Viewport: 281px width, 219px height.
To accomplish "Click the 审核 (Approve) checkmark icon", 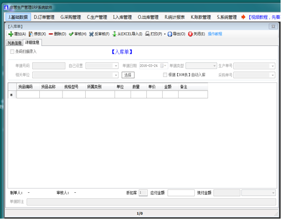I will coord(71,34).
